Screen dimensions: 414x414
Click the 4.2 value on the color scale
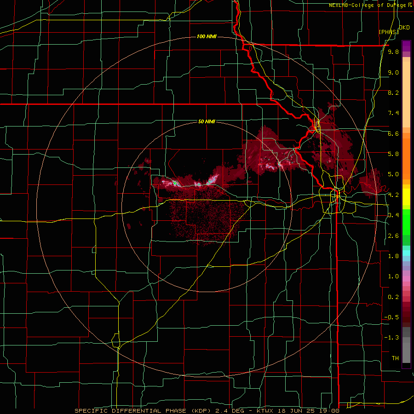click(393, 195)
